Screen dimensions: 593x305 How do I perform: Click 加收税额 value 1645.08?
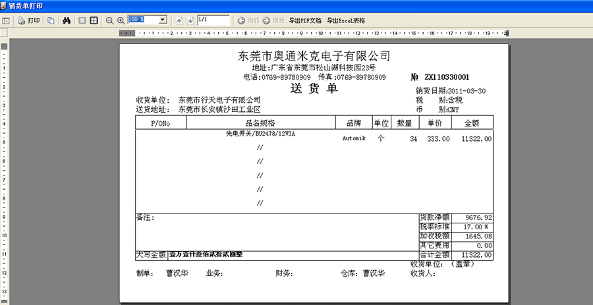pos(478,236)
